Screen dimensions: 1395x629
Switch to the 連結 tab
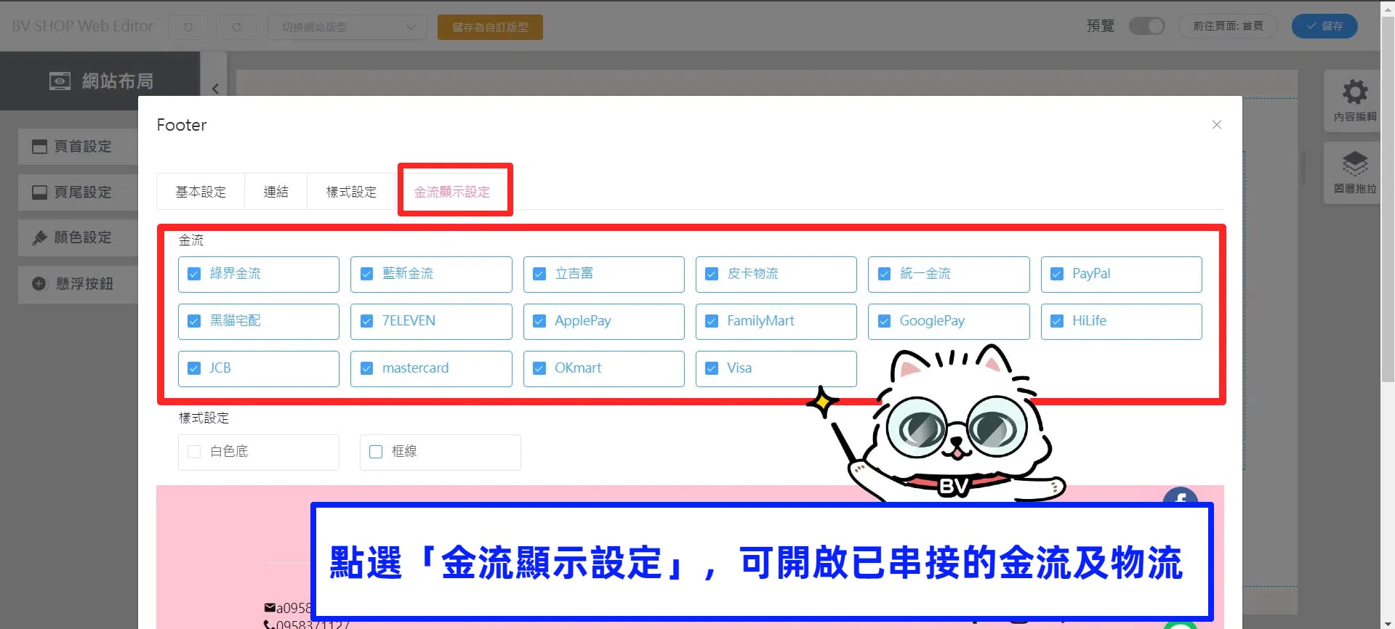276,192
